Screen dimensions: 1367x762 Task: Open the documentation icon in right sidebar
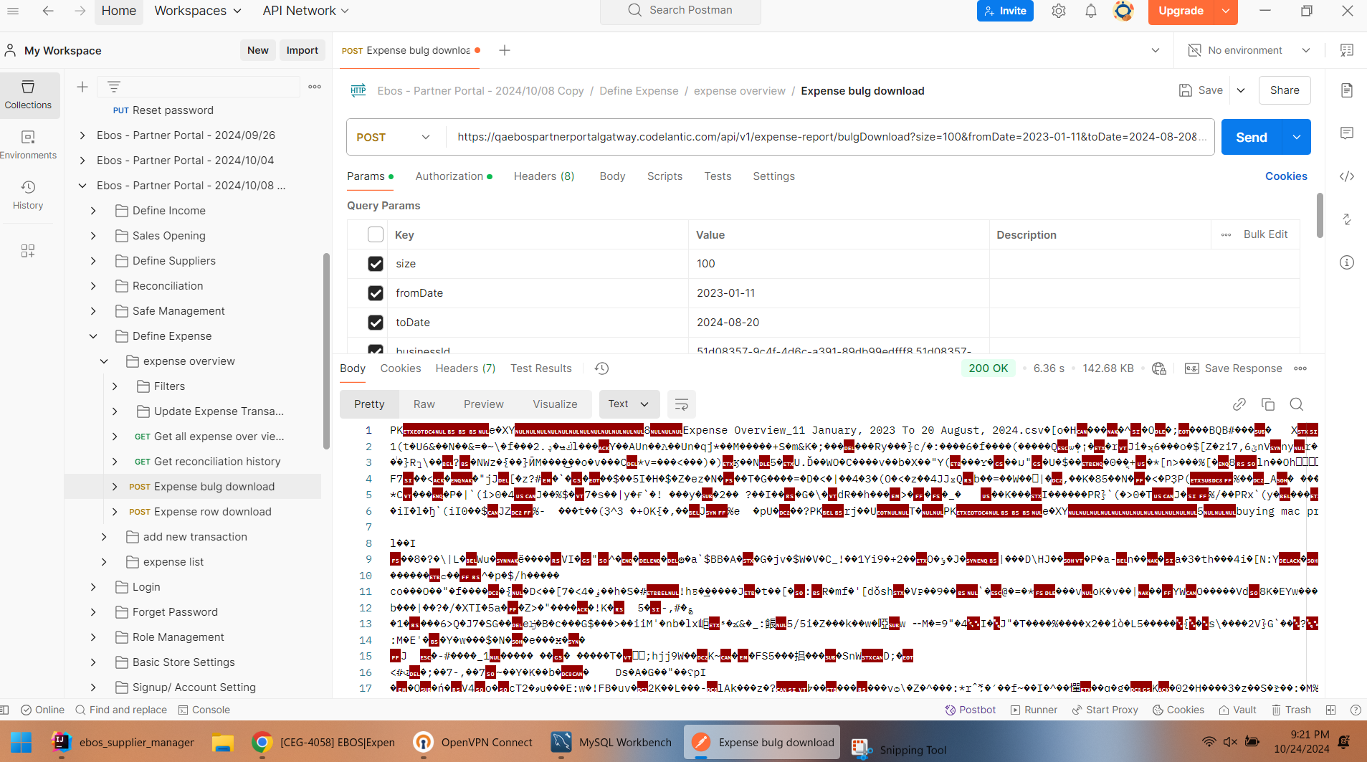[x=1347, y=90]
